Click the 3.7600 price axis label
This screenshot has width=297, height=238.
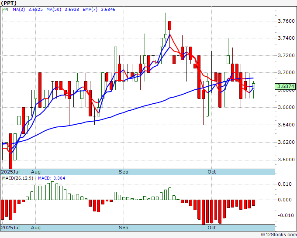click(x=286, y=21)
